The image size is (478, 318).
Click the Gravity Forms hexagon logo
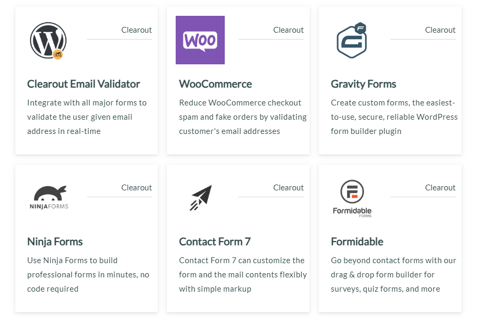pos(351,40)
